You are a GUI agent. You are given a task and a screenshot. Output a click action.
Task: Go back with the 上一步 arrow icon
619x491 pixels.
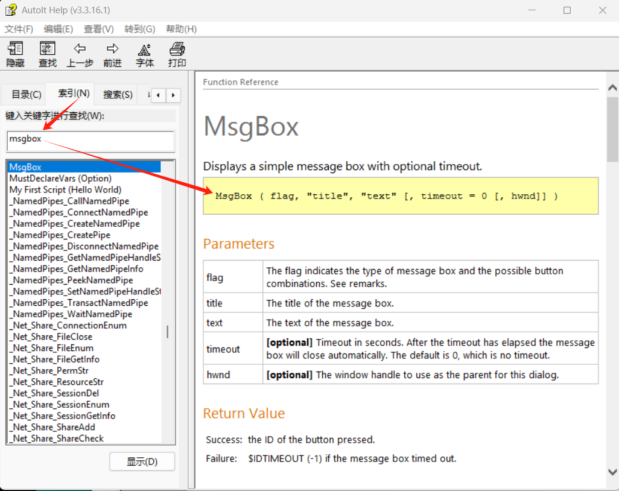point(80,54)
